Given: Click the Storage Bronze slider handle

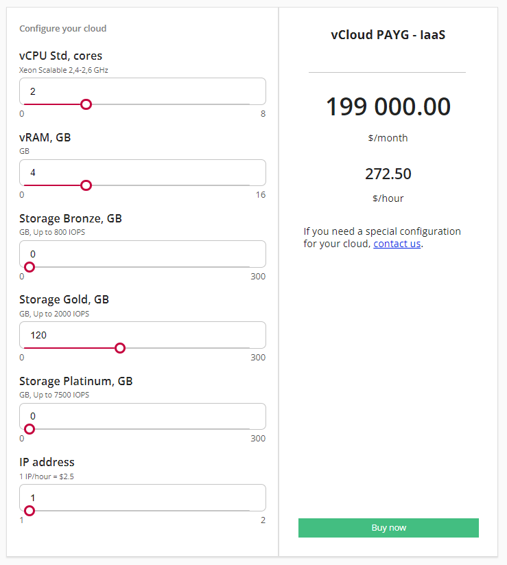Looking at the screenshot, I should 29,267.
